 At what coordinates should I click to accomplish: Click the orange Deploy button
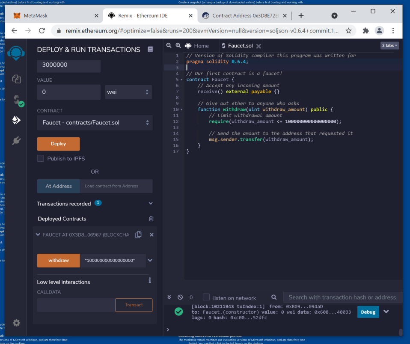point(58,144)
